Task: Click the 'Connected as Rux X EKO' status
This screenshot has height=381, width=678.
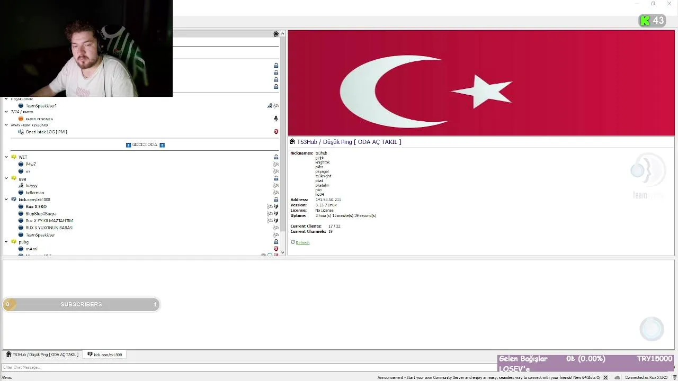Action: point(646,377)
